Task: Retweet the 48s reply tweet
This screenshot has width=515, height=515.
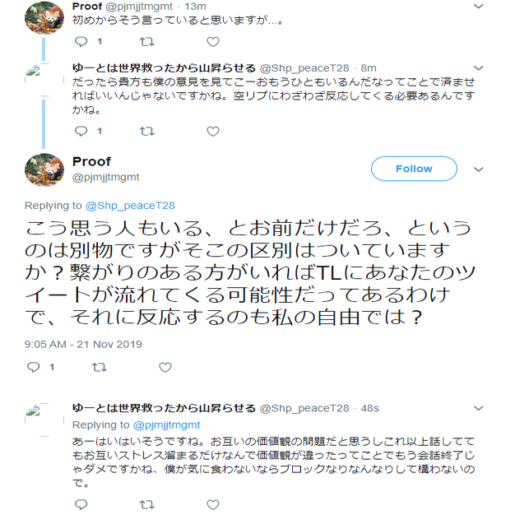Action: tap(147, 504)
